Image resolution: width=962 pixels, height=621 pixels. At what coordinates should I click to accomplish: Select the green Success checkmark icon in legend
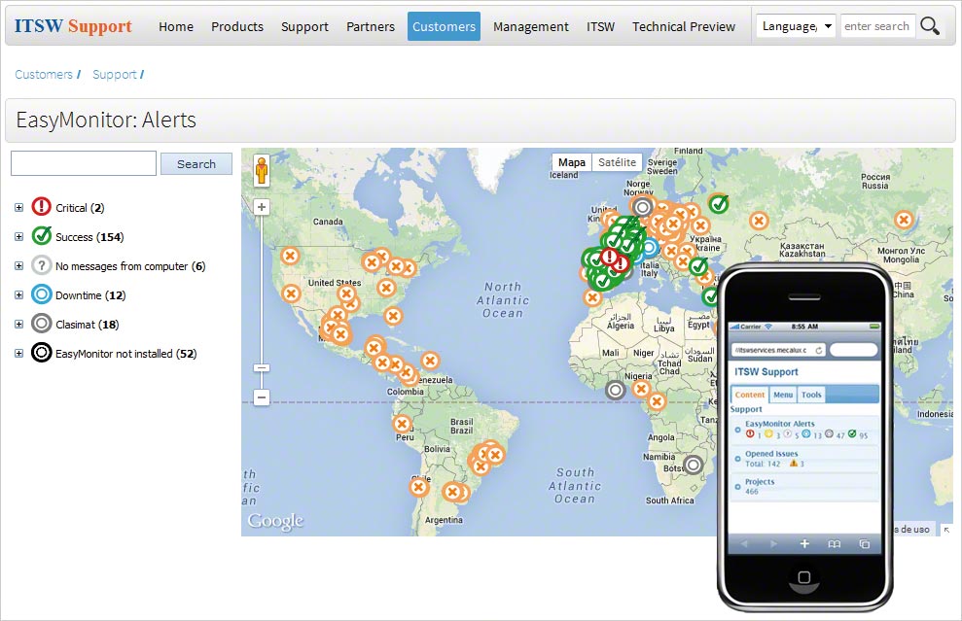click(x=41, y=235)
